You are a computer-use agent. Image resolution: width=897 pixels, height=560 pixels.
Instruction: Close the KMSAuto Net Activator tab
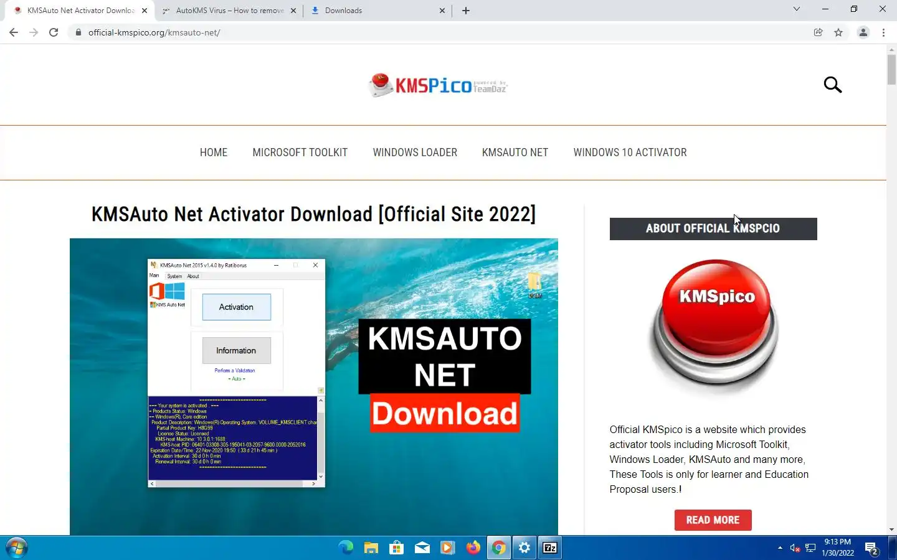point(145,11)
